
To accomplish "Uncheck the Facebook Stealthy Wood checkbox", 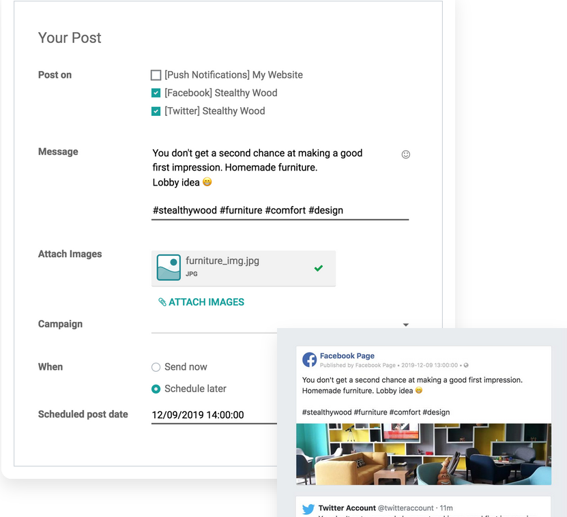I will coord(156,93).
